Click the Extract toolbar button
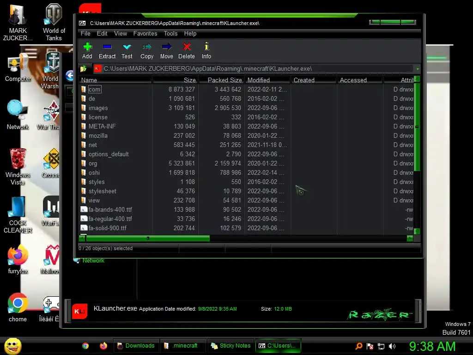This screenshot has height=355, width=473. (107, 50)
